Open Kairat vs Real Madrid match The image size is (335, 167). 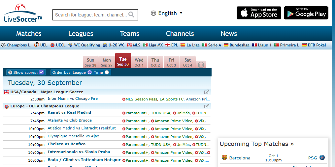[69, 112]
